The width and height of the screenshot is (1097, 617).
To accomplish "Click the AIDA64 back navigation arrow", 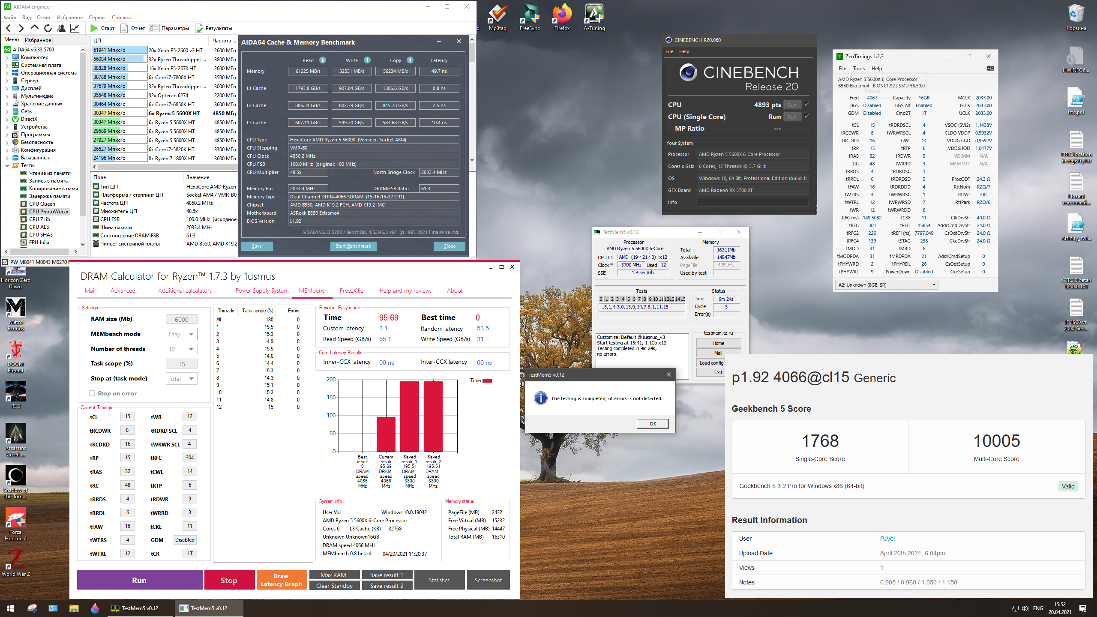I will pyautogui.click(x=9, y=28).
